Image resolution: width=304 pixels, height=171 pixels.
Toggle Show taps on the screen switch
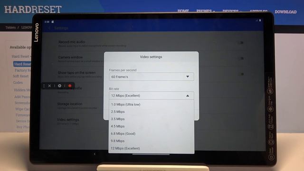pyautogui.click(x=241, y=74)
